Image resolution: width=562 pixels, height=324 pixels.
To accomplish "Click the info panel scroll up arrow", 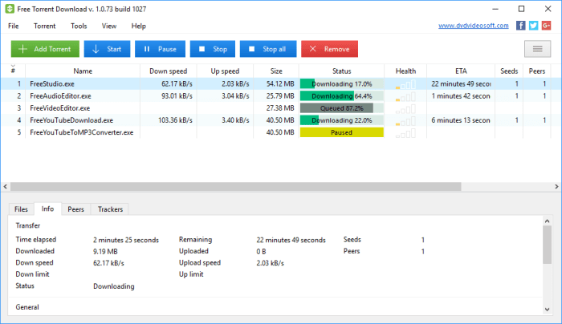I will pyautogui.click(x=547, y=221).
